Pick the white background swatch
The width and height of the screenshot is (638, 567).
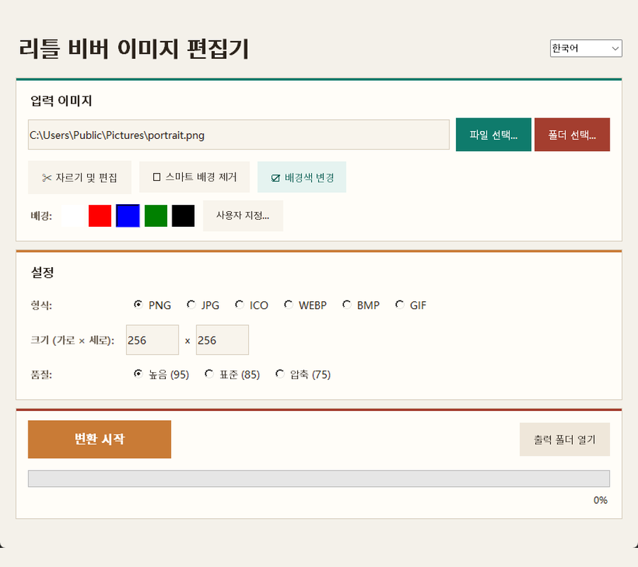[x=72, y=215]
